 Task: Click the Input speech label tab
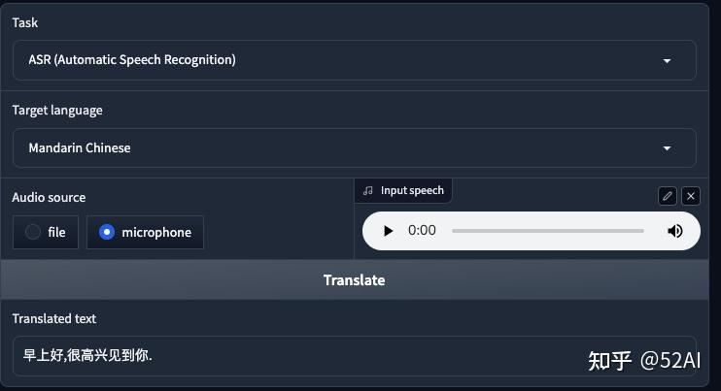(412, 191)
